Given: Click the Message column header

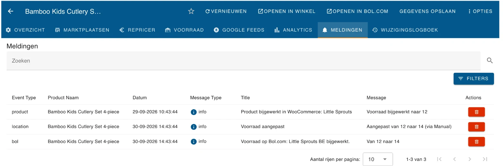Looking at the screenshot, I should [x=376, y=98].
